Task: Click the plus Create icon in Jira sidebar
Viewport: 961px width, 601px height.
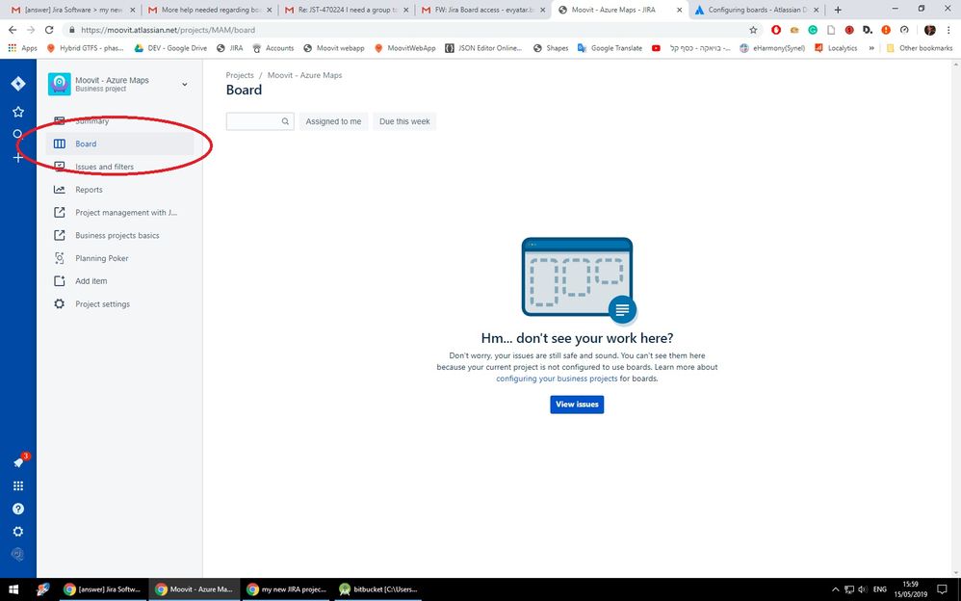Action: pos(18,158)
